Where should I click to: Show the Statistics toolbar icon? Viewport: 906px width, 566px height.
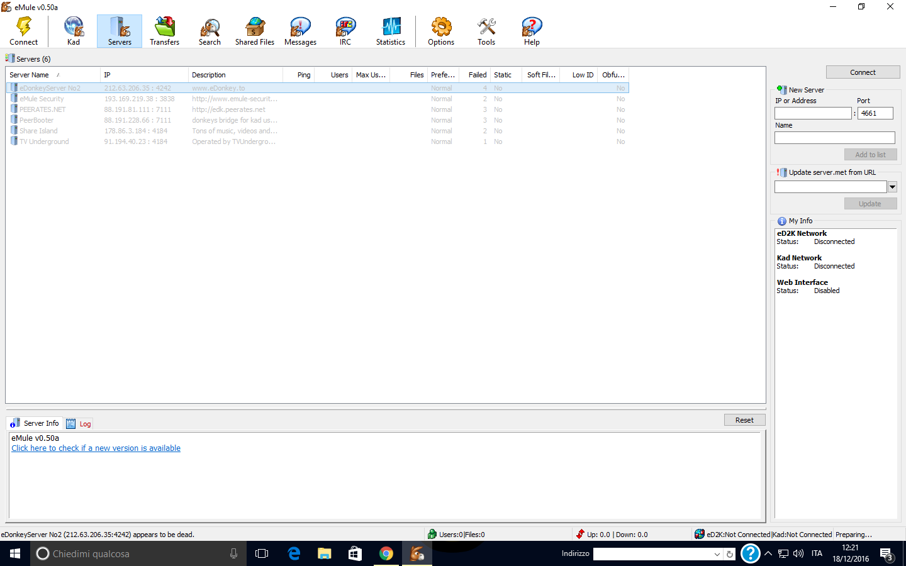391,27
